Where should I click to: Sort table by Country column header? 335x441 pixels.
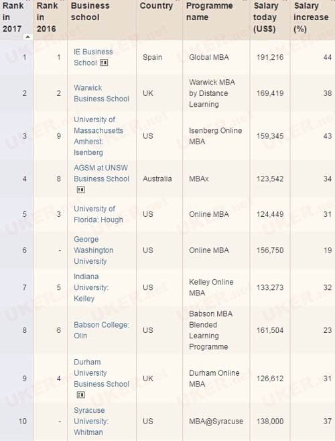(x=156, y=5)
